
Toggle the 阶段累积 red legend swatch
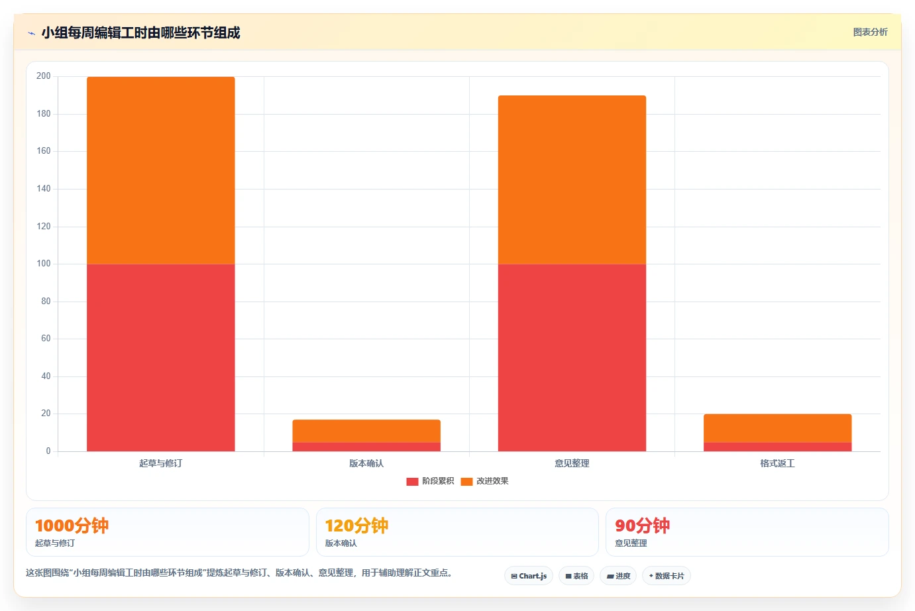click(x=412, y=481)
